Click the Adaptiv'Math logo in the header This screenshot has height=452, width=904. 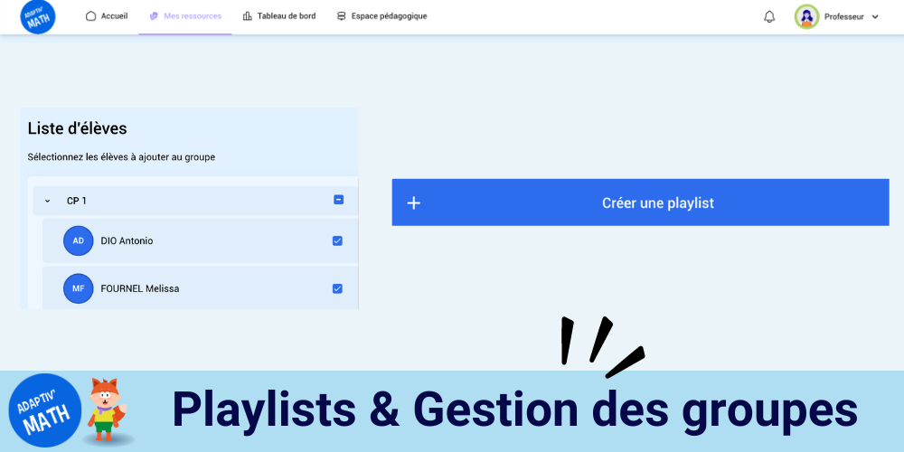(38, 16)
